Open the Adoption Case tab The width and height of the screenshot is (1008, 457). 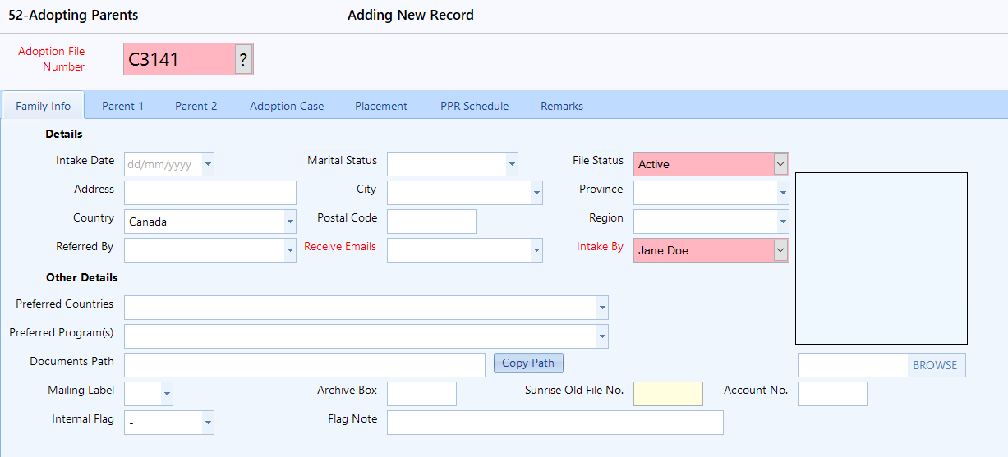click(x=287, y=106)
